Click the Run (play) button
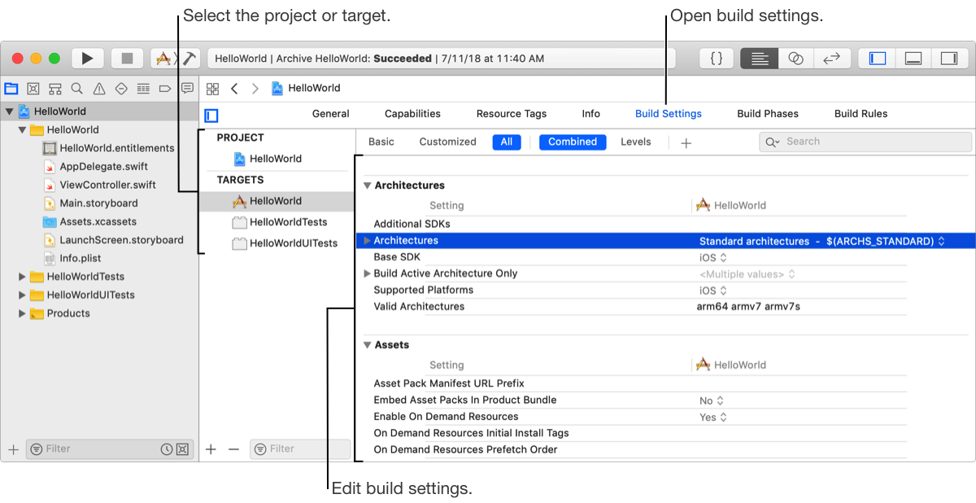 tap(88, 59)
